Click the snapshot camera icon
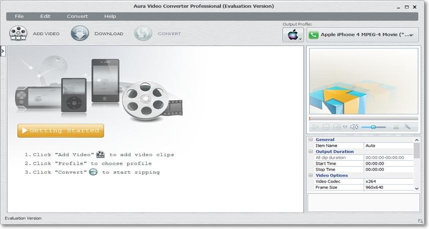 coord(338,127)
